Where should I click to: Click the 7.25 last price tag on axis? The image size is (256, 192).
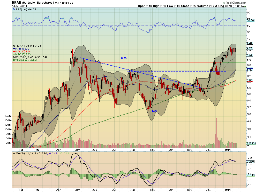tap(250, 48)
